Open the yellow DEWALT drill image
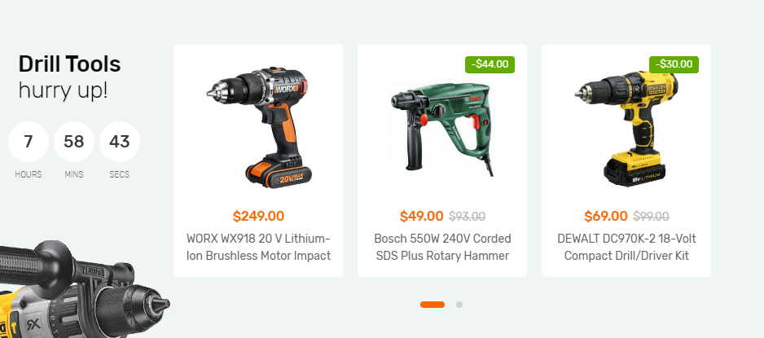This screenshot has width=764, height=338. pyautogui.click(x=626, y=128)
